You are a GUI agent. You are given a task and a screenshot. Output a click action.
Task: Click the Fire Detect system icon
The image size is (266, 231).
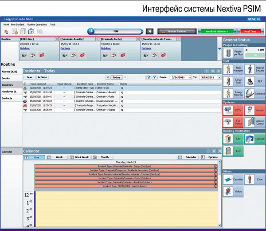coord(233,122)
